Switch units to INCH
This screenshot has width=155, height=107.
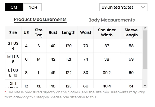pyautogui.click(x=32, y=7)
